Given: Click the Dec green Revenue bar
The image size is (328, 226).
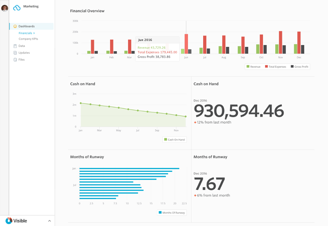Looking at the screenshot, I should coord(296,49).
